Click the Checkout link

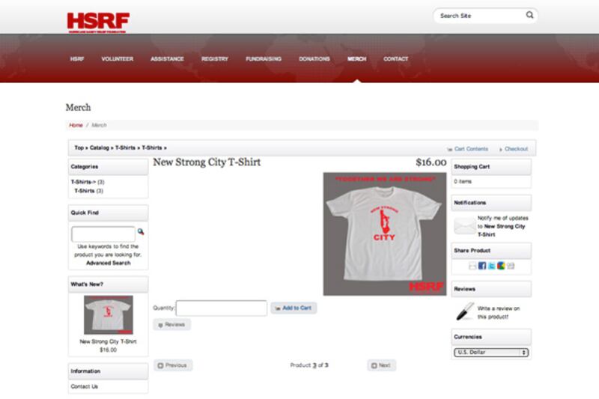coord(515,149)
